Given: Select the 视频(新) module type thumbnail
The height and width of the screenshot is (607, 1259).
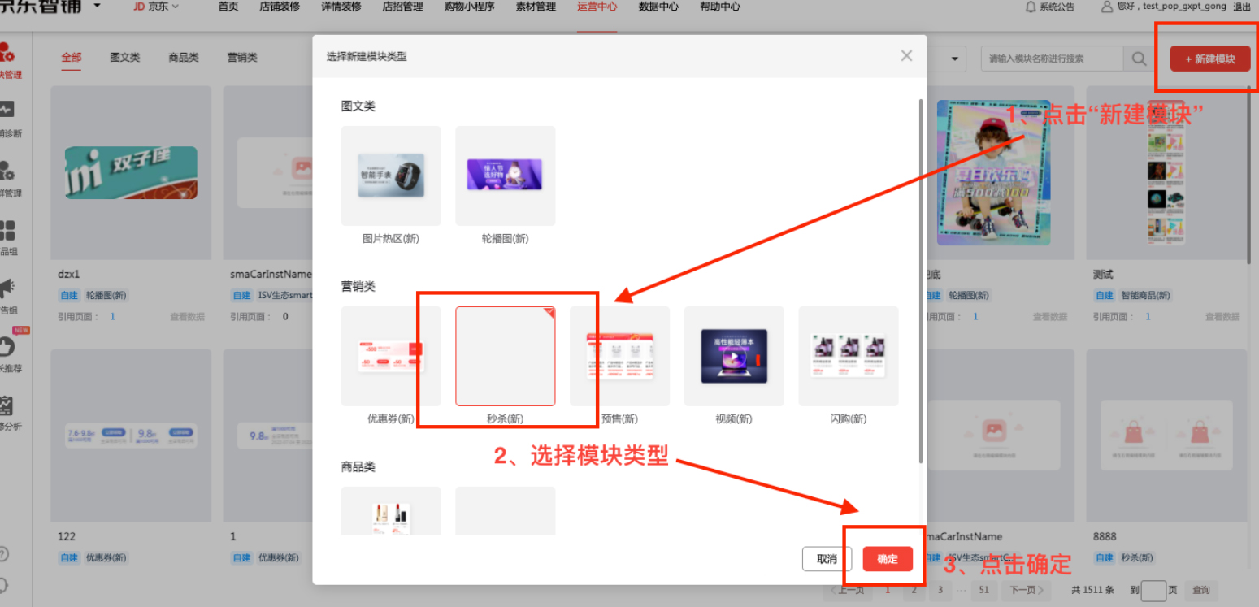Looking at the screenshot, I should (733, 356).
